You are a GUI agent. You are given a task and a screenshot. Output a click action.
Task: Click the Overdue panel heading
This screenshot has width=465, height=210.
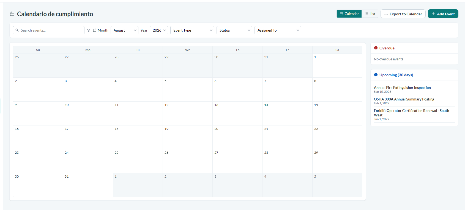coord(387,48)
